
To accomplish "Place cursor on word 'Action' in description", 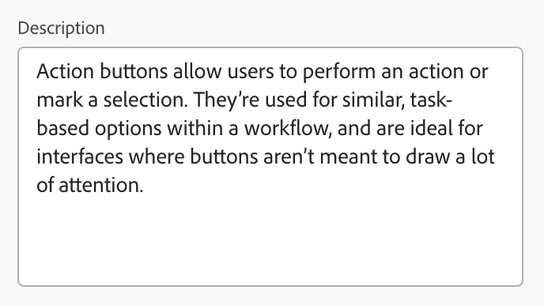I will [x=65, y=71].
